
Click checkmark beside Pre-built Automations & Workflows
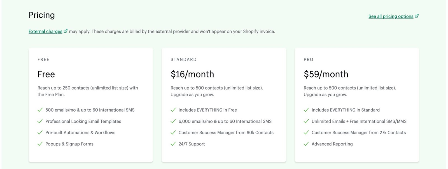(x=40, y=132)
